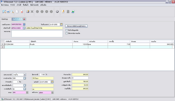Image resolution: width=175 pixels, height=101 pixels.
Task: Click lookup icon beside supplier code AP5412-0003
Action: click(x=24, y=28)
